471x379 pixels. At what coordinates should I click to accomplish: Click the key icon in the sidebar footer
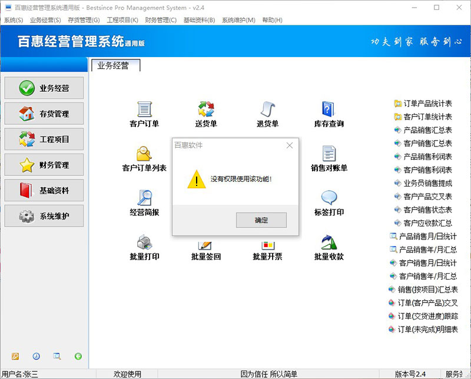pos(15,356)
